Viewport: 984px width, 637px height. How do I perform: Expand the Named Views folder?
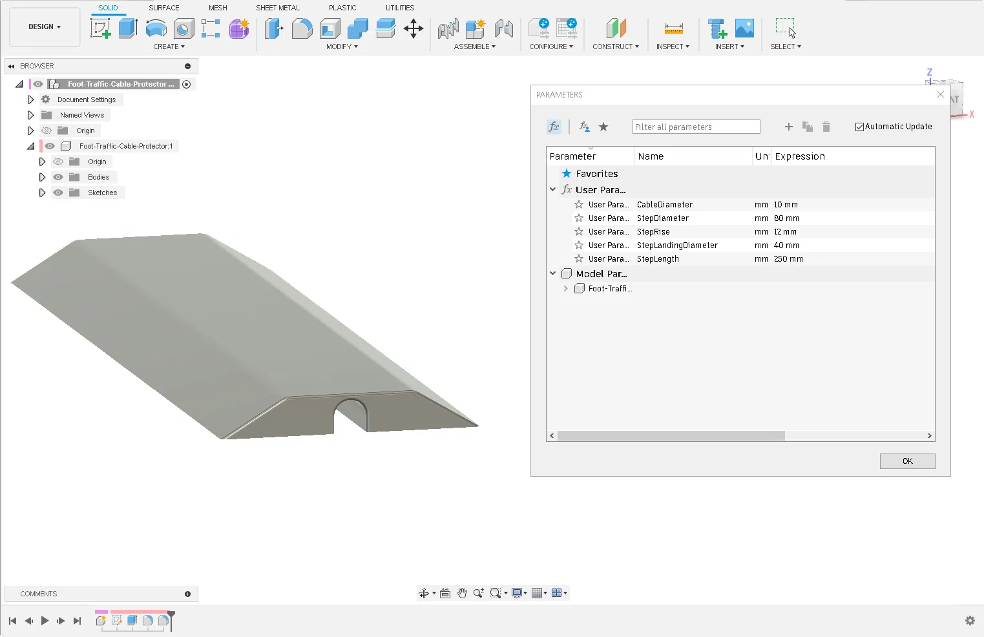[x=30, y=115]
